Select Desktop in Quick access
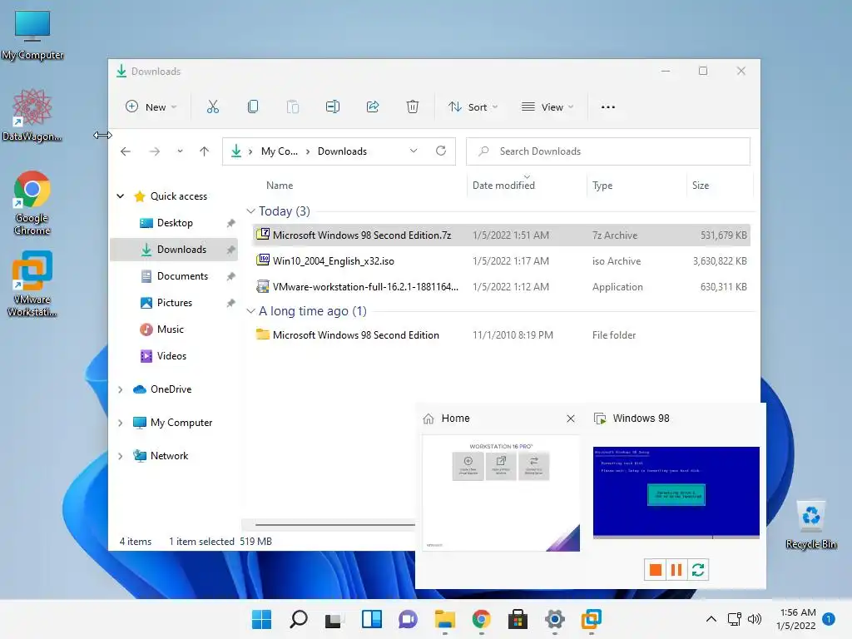852x639 pixels. point(174,223)
